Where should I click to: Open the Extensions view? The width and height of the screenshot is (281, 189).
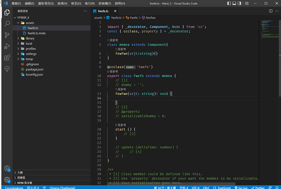coord(7,58)
